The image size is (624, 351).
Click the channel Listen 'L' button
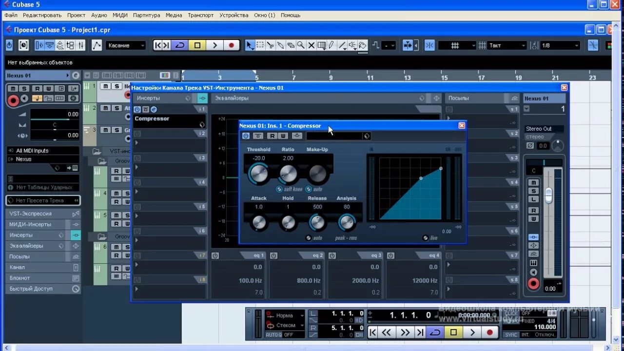pyautogui.click(x=534, y=199)
